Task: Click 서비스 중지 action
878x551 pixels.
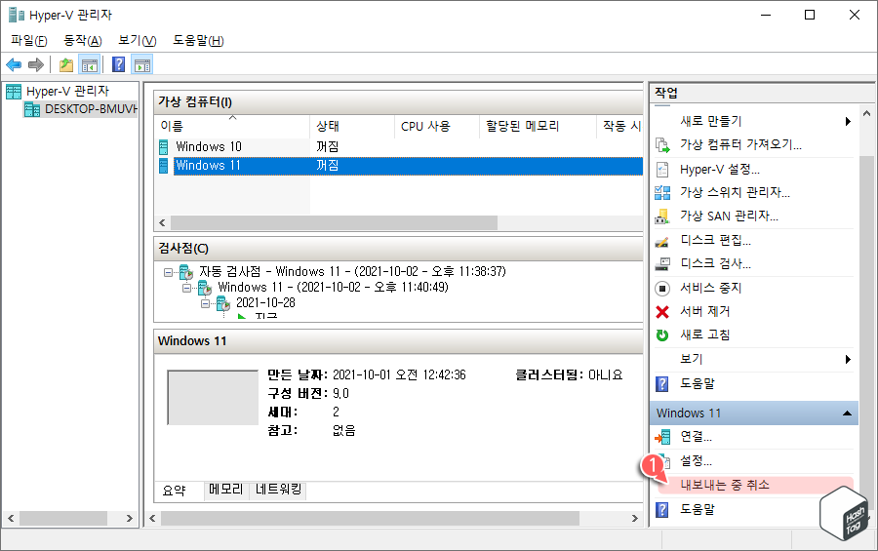Action: pos(710,289)
